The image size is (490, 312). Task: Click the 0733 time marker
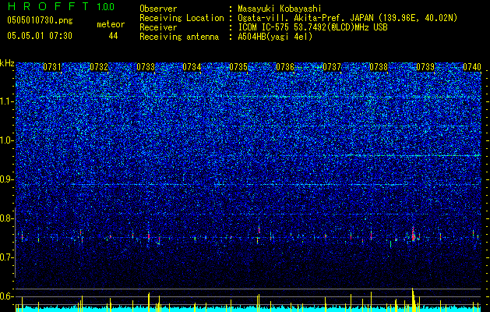[x=146, y=67]
